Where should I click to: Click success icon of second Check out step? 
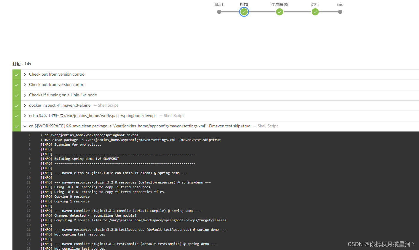coord(17,85)
